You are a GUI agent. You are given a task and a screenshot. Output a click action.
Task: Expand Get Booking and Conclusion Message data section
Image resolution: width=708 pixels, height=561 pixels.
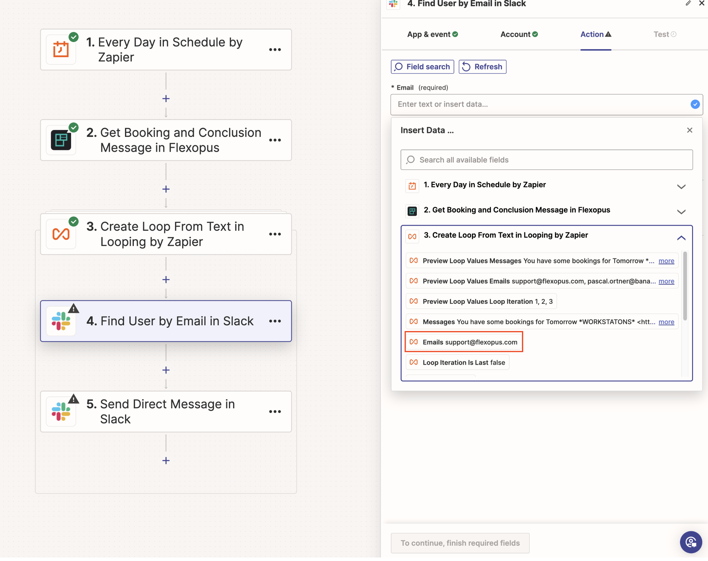click(681, 211)
